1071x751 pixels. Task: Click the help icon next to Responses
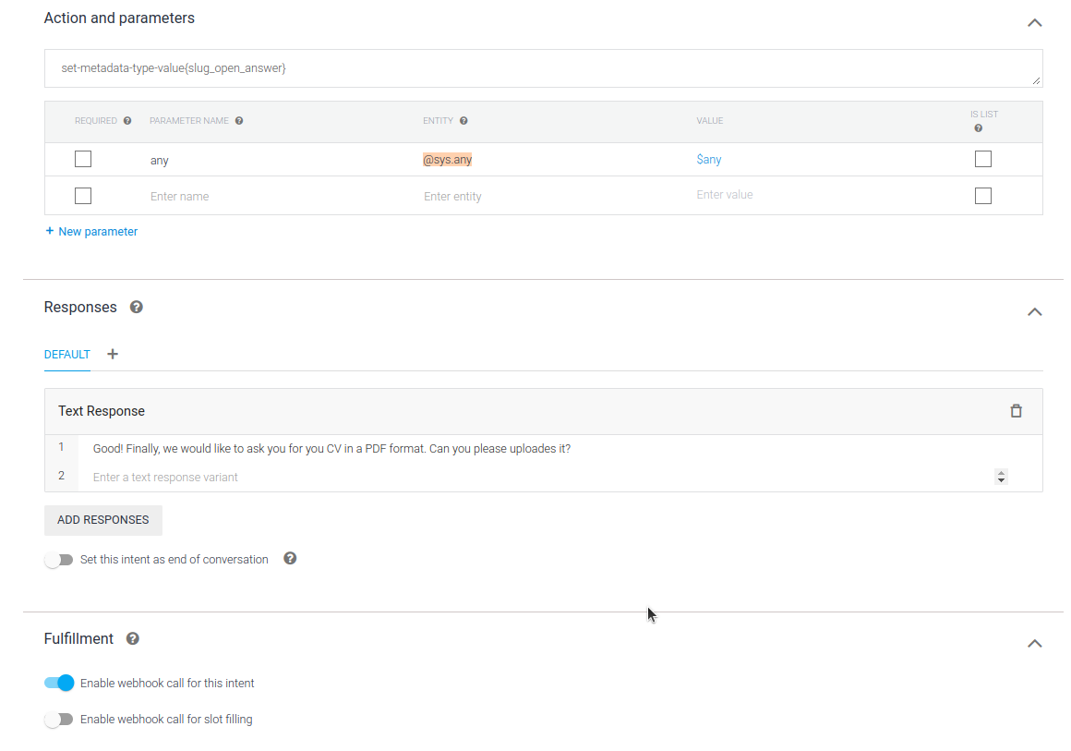(137, 307)
